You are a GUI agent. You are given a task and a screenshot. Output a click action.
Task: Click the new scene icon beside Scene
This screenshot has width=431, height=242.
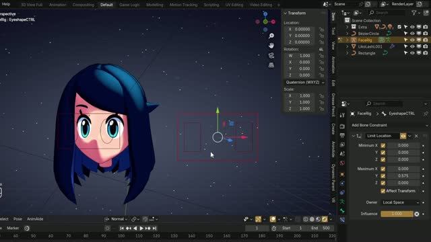tap(368, 4)
